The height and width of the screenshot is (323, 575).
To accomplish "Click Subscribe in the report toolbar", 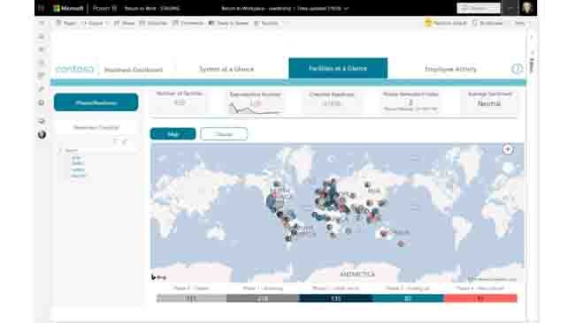I will click(x=153, y=23).
